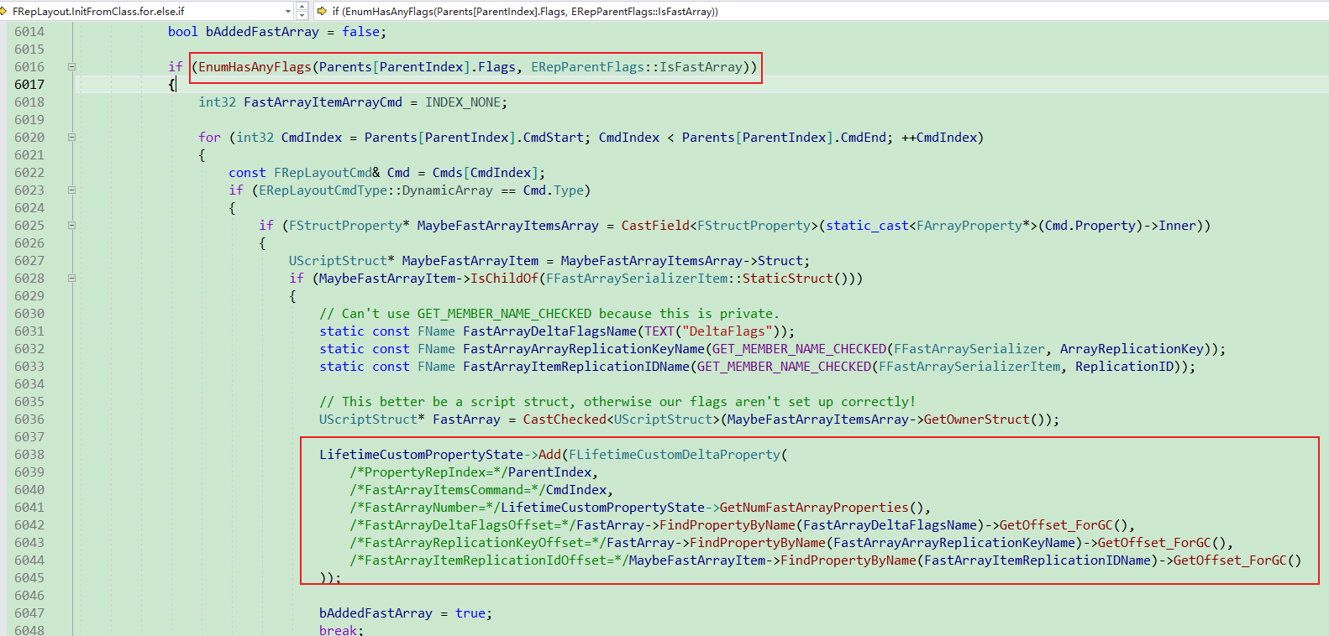Click the PropertyRepIndex comment on line 6039

pos(428,472)
